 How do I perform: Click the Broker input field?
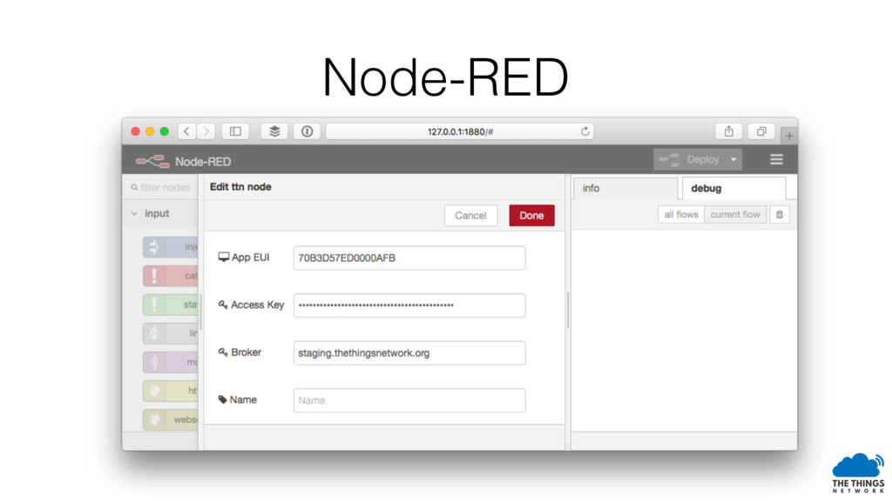(409, 353)
